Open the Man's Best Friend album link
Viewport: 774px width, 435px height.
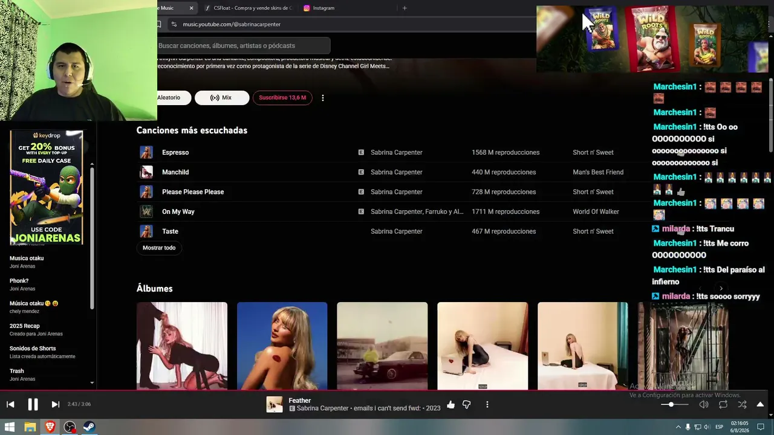point(598,172)
